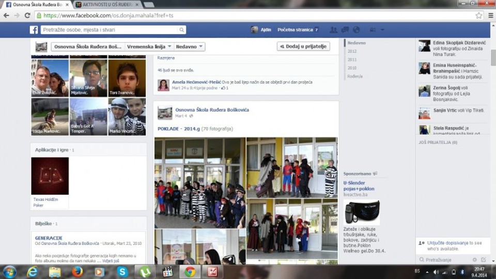
Task: Open messages icon in Facebook header
Action: click(x=345, y=30)
